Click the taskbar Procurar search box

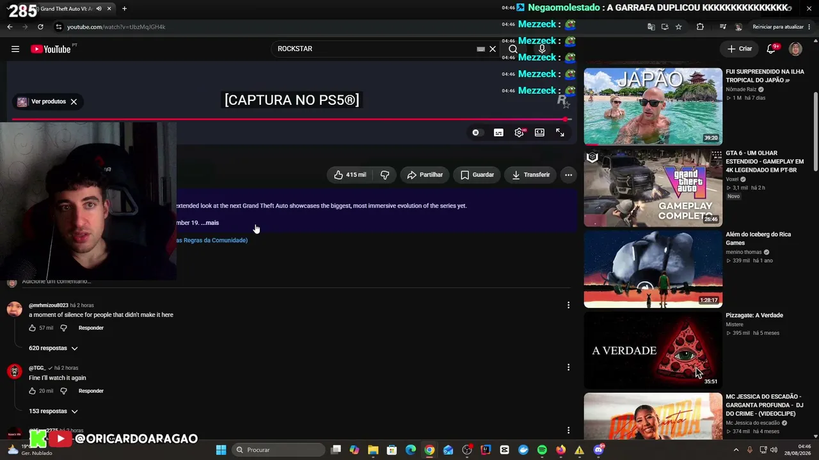(278, 450)
